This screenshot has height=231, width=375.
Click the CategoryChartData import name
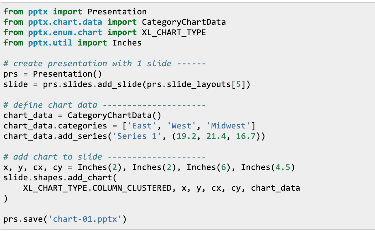point(184,22)
